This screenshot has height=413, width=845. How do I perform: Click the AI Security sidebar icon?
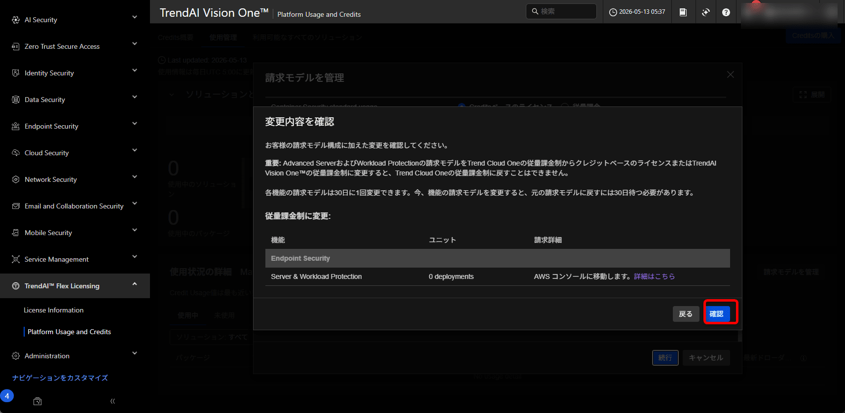16,20
